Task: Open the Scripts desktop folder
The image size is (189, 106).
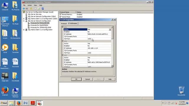Action: tap(5, 34)
